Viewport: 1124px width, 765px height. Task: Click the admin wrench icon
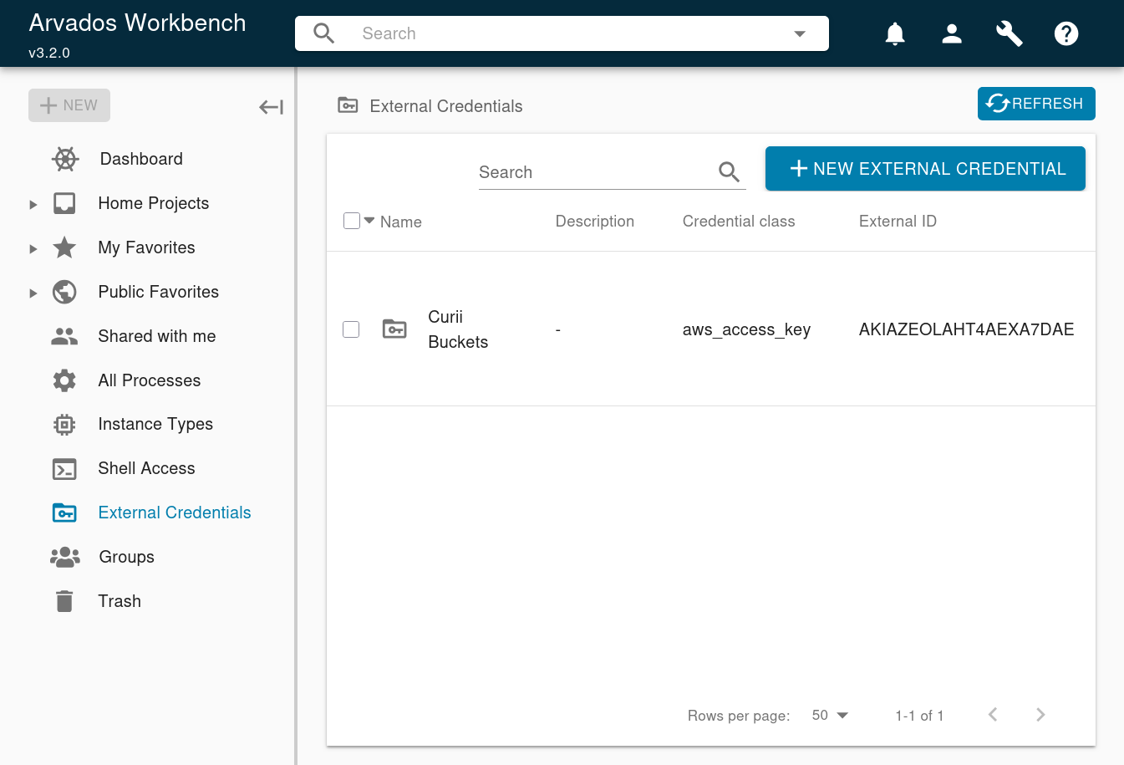click(1009, 33)
